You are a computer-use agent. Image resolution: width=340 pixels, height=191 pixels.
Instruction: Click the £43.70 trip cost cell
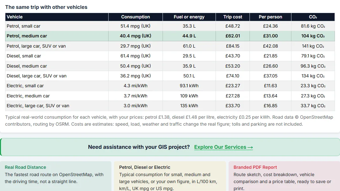pyautogui.click(x=233, y=56)
